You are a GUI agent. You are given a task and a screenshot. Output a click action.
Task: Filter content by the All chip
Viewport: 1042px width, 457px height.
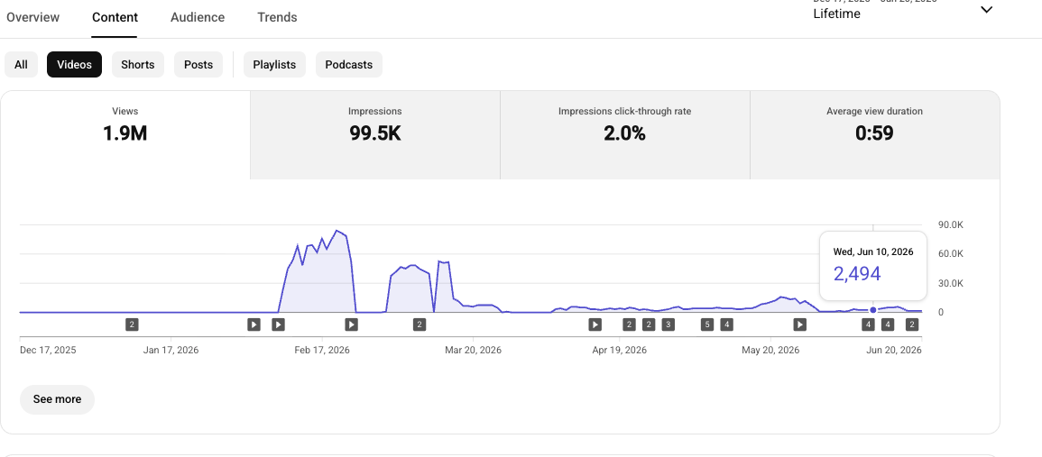pyautogui.click(x=22, y=64)
